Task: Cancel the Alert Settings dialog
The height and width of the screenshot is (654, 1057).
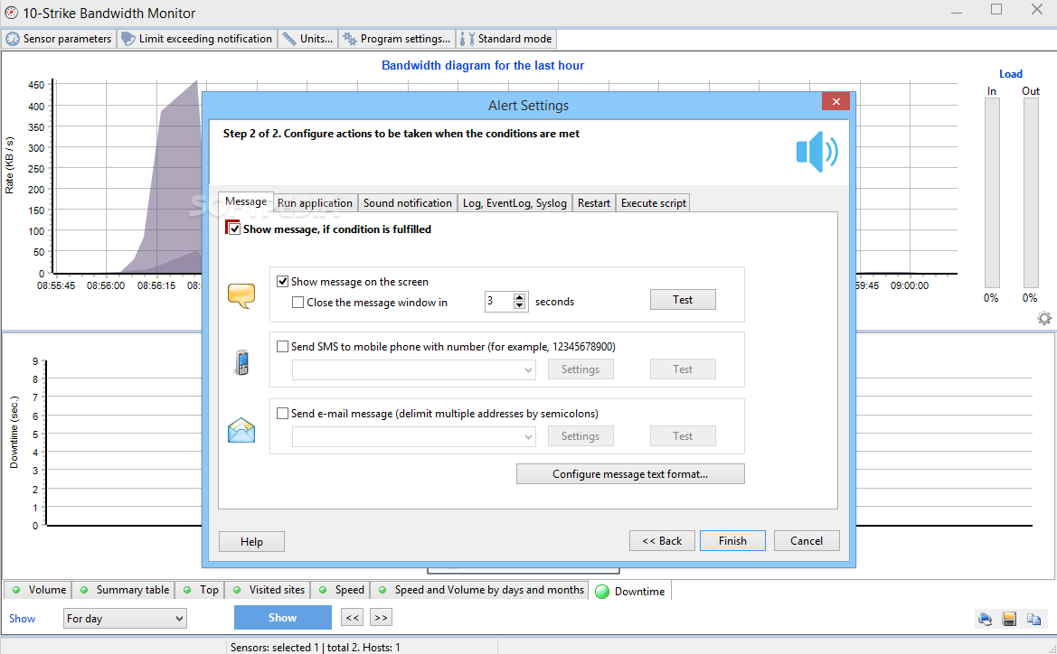Action: pyautogui.click(x=807, y=541)
